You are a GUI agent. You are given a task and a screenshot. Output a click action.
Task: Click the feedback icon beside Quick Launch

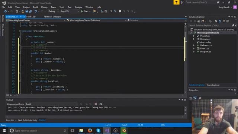182,2
